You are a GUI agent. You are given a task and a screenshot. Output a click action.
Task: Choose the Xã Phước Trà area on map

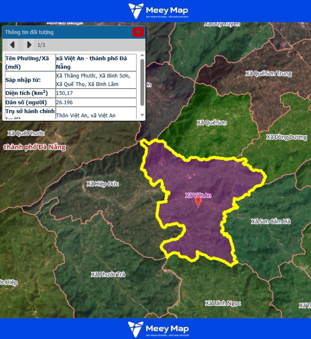click(108, 274)
